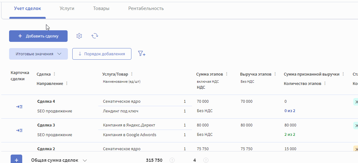Select the Товары tab
This screenshot has width=358, height=163.
tap(101, 9)
